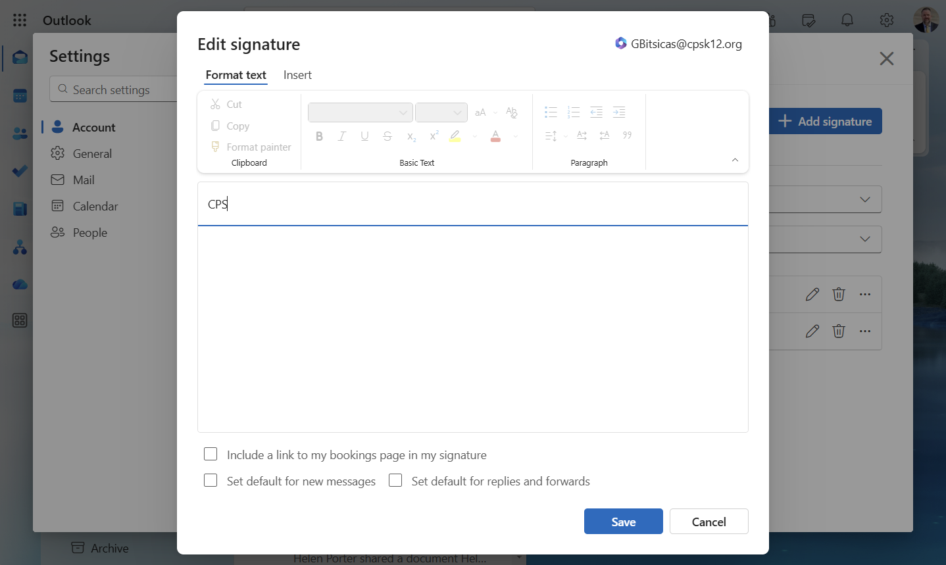The height and width of the screenshot is (565, 946).
Task: Collapse the formatting ribbon
Action: tap(735, 160)
